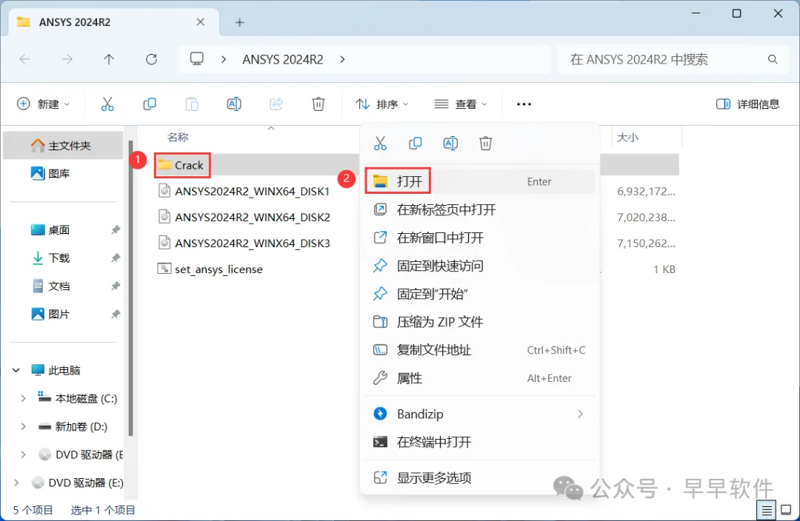Click the ANSYS 2024R2 breadcrumb in address bar
This screenshot has width=800, height=521.
pyautogui.click(x=283, y=60)
